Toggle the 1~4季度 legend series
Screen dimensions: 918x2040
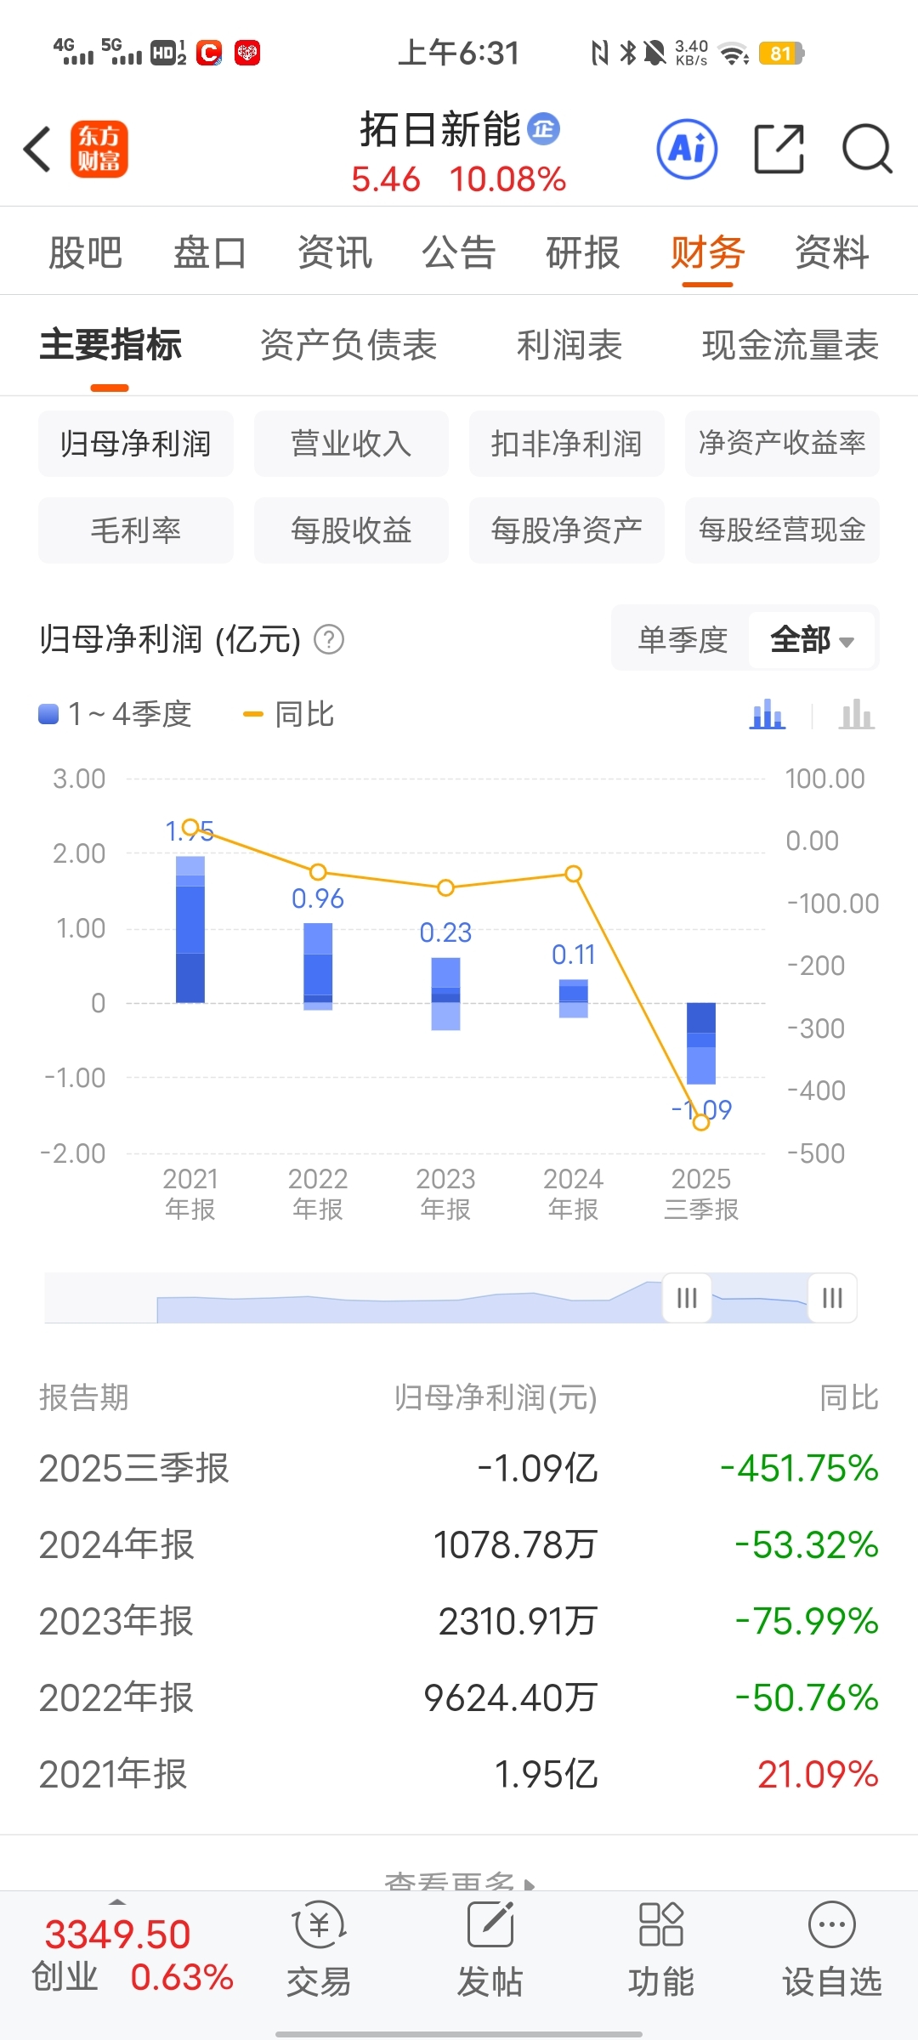point(116,714)
